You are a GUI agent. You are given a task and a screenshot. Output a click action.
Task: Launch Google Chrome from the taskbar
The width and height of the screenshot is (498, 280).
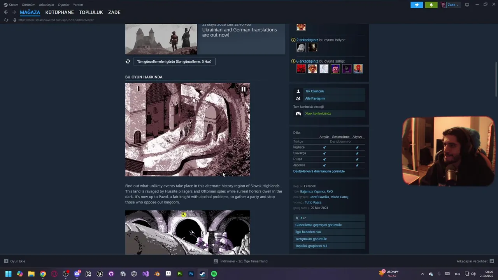point(43,274)
